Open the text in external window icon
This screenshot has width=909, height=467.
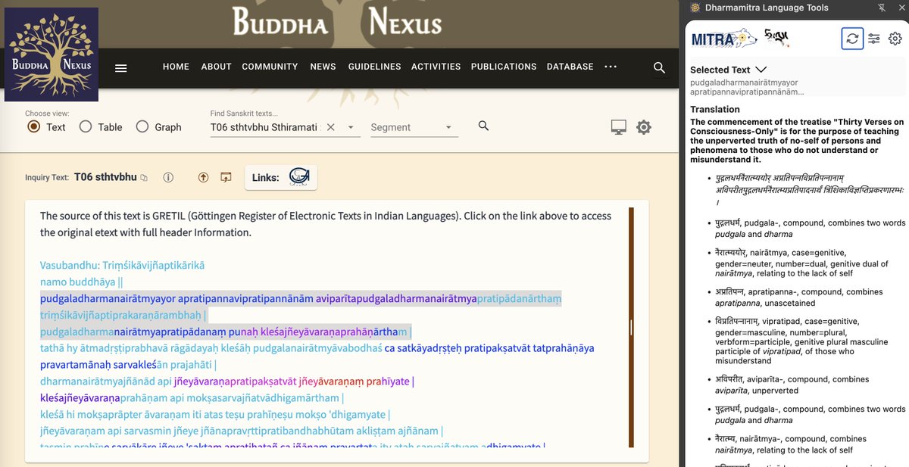226,176
